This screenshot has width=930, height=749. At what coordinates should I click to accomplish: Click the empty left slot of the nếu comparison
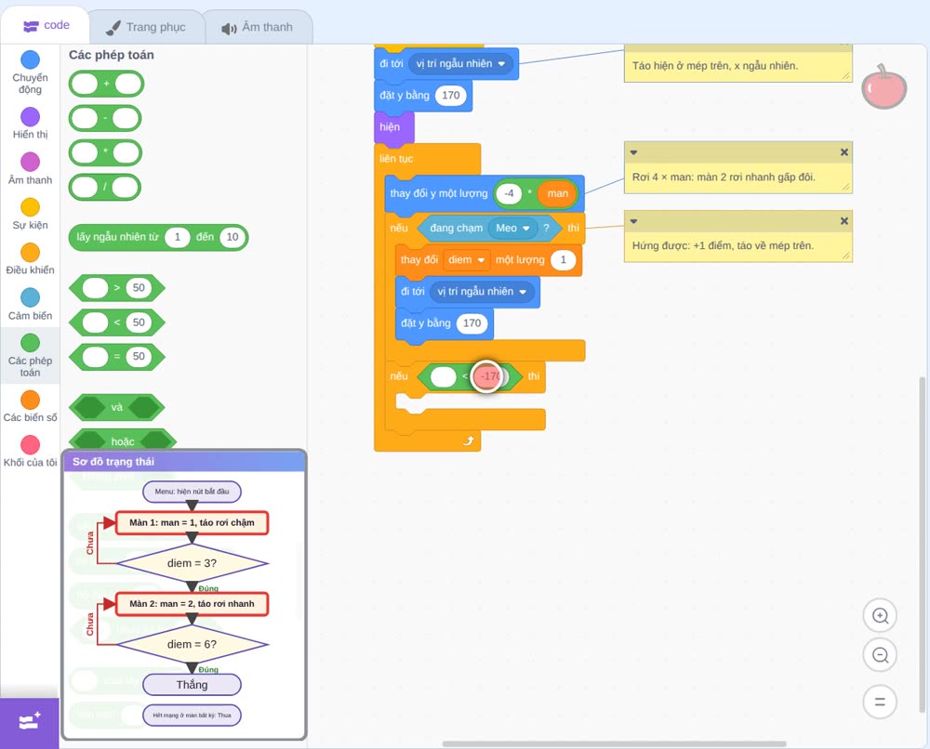point(443,376)
